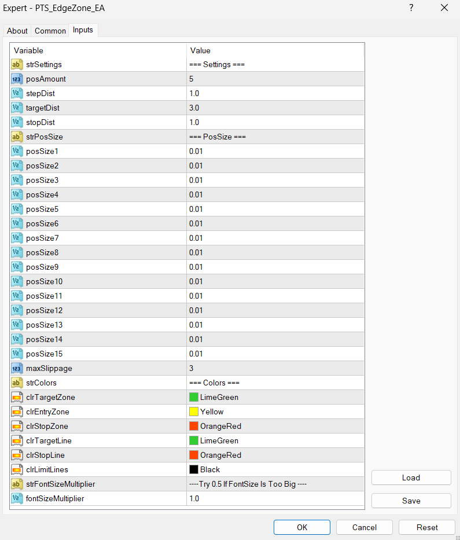Click the string icon beside strSettings

pyautogui.click(x=17, y=64)
